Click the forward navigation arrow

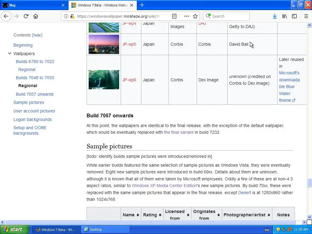16,16
